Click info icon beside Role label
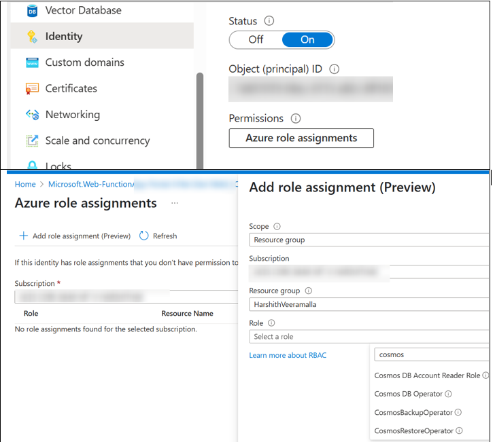Image resolution: width=495 pixels, height=442 pixels. pos(271,323)
